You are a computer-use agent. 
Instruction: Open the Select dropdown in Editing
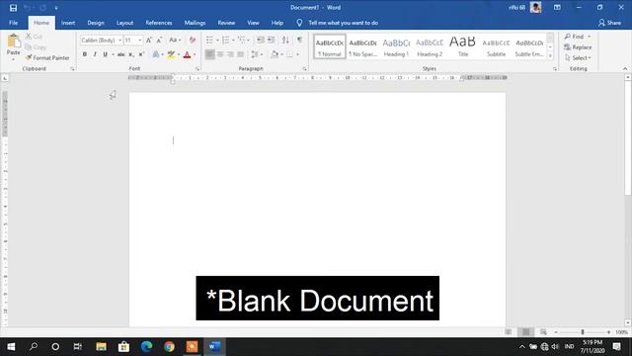578,58
